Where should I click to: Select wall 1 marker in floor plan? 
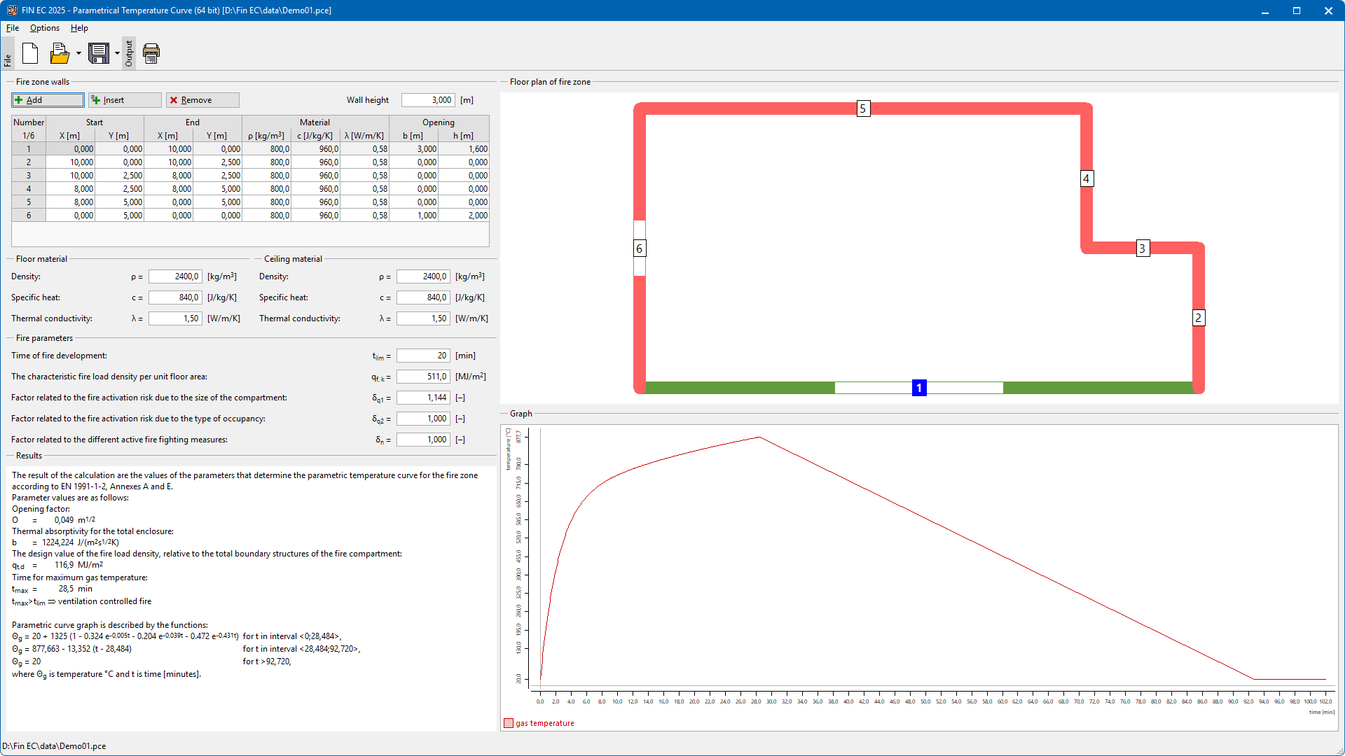pyautogui.click(x=919, y=388)
